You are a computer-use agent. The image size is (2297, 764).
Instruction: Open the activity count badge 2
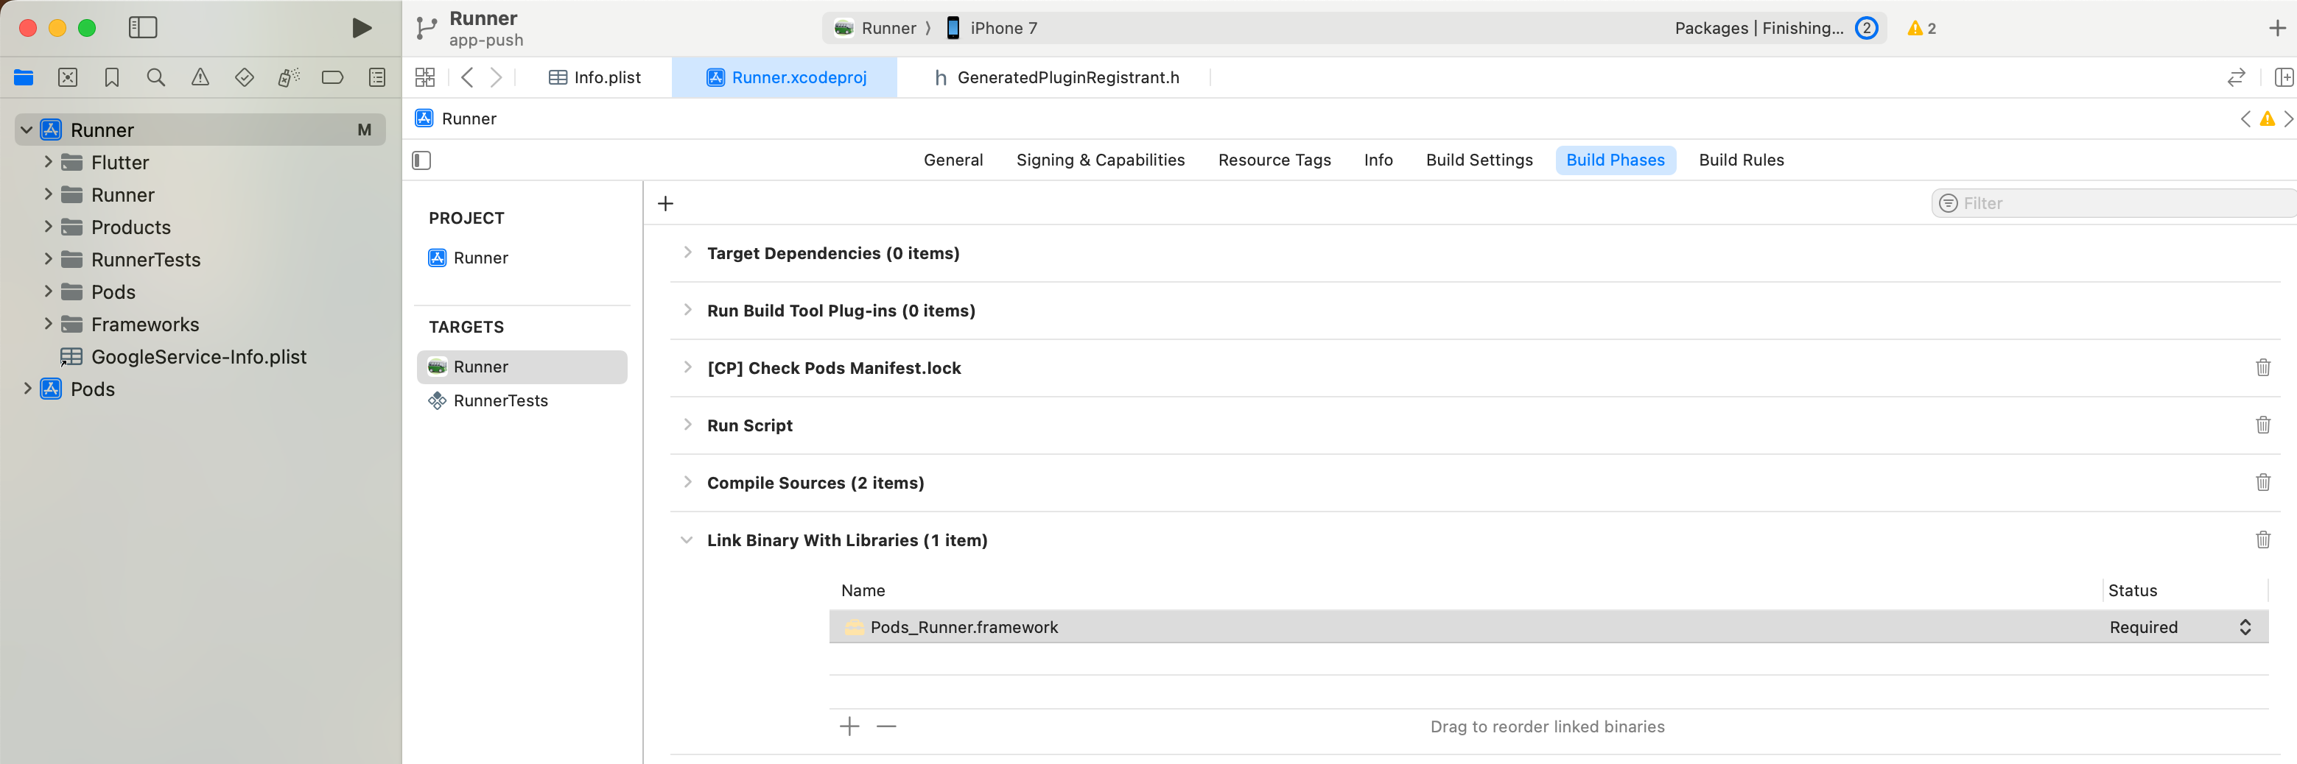coord(1865,28)
